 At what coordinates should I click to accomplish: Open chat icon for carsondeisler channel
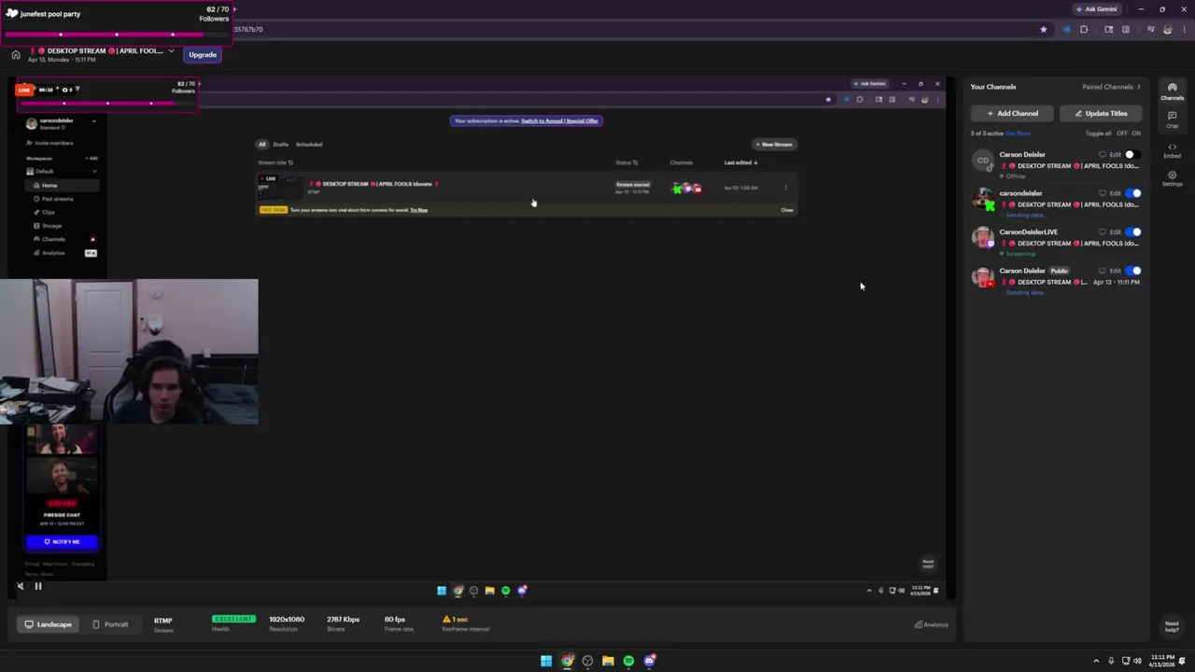click(1102, 193)
